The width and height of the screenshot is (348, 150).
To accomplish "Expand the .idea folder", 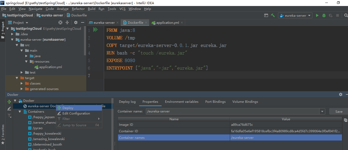I will [x=12, y=34].
